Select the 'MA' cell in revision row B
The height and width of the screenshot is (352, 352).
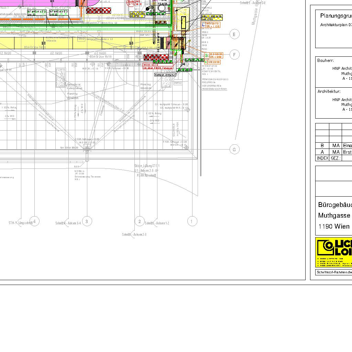(x=335, y=145)
